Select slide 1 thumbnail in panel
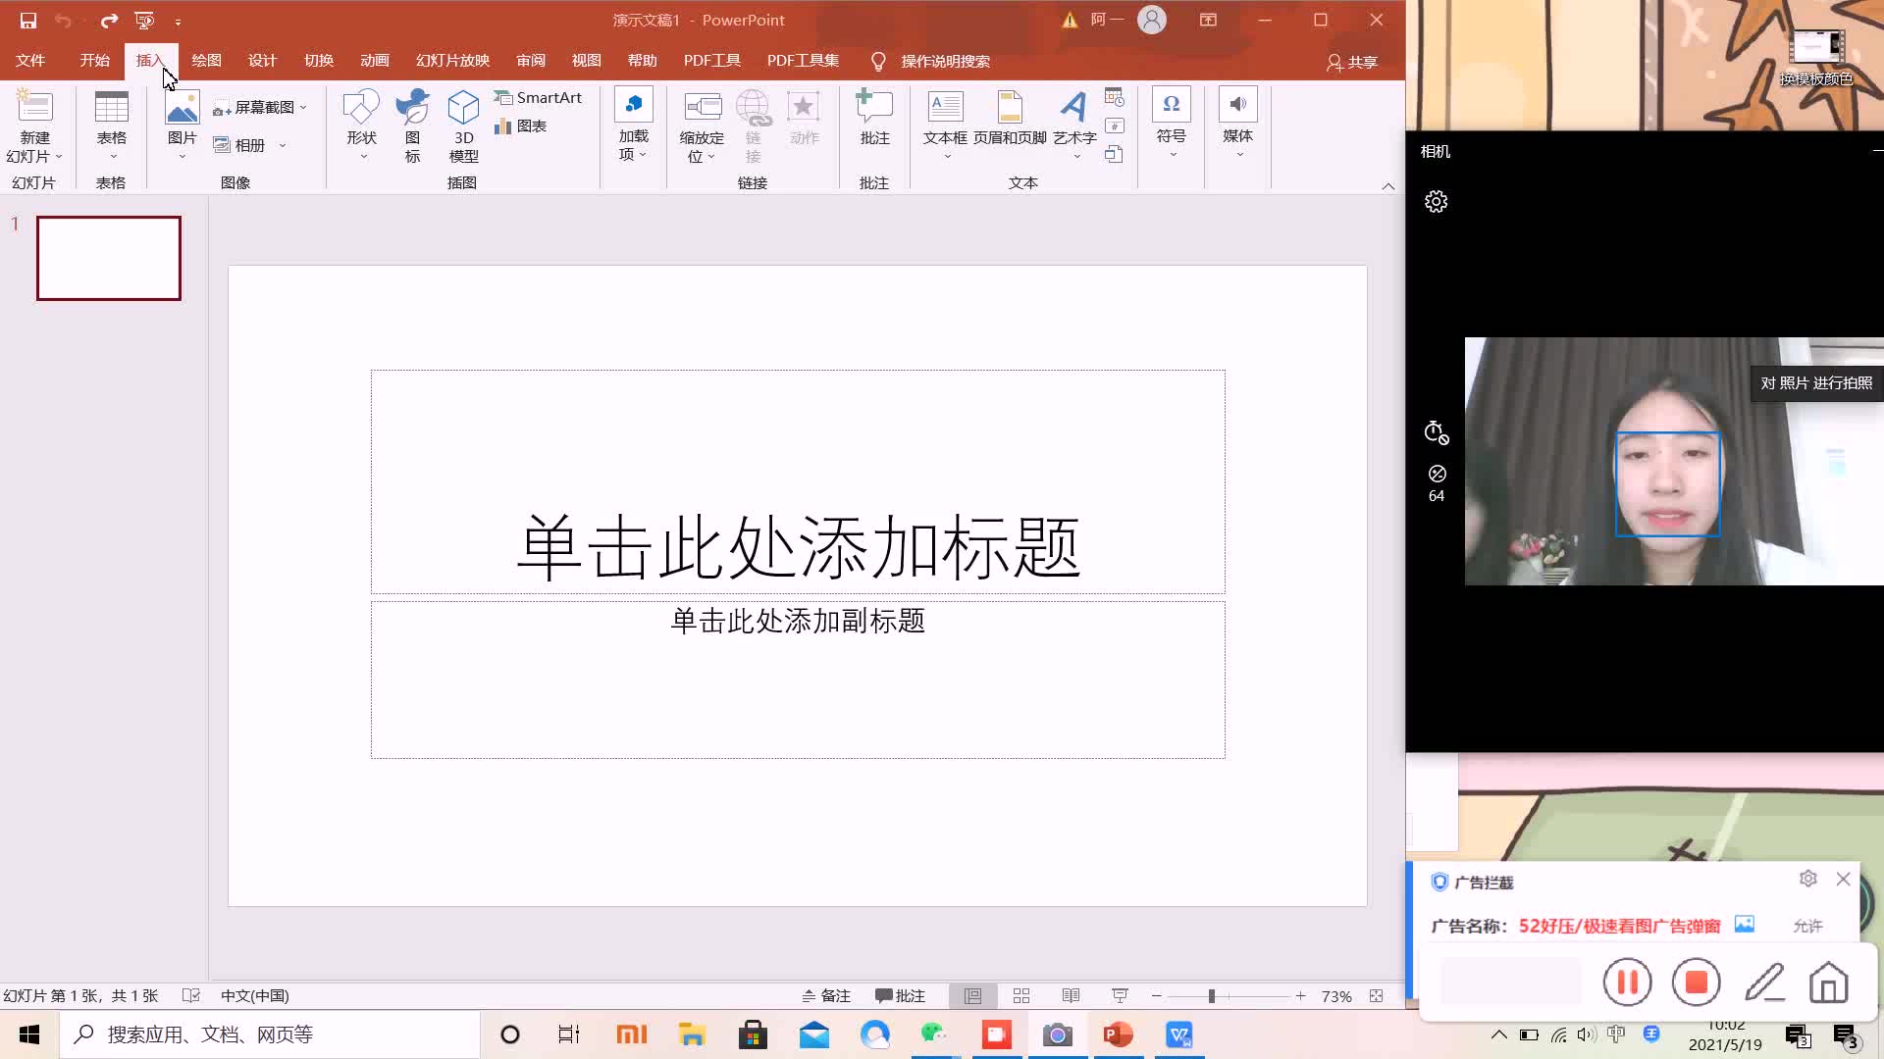 pyautogui.click(x=109, y=258)
